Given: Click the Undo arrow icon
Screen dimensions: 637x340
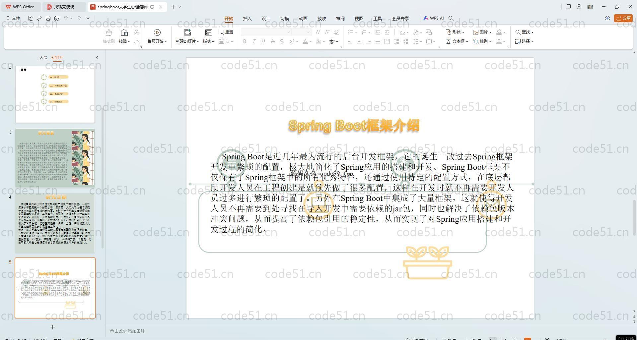Looking at the screenshot, I should click(66, 19).
